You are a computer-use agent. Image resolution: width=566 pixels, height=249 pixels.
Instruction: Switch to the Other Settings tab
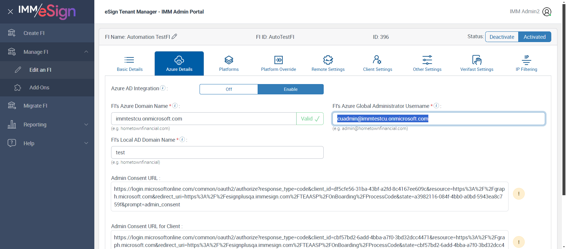tap(427, 63)
